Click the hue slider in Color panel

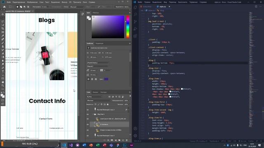point(128,27)
